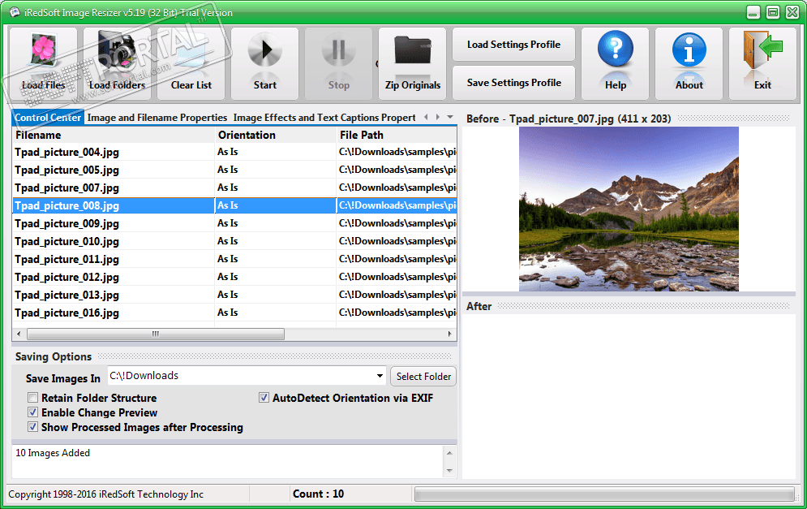Select Tpad_picture_016.jpg in list
The image size is (807, 509).
[234, 313]
